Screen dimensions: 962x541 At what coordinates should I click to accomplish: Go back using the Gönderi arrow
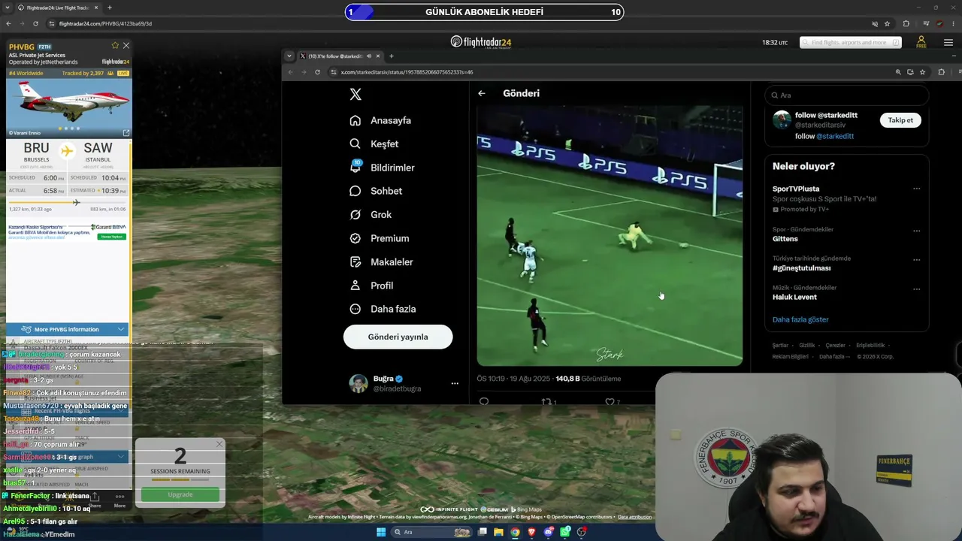pos(482,93)
